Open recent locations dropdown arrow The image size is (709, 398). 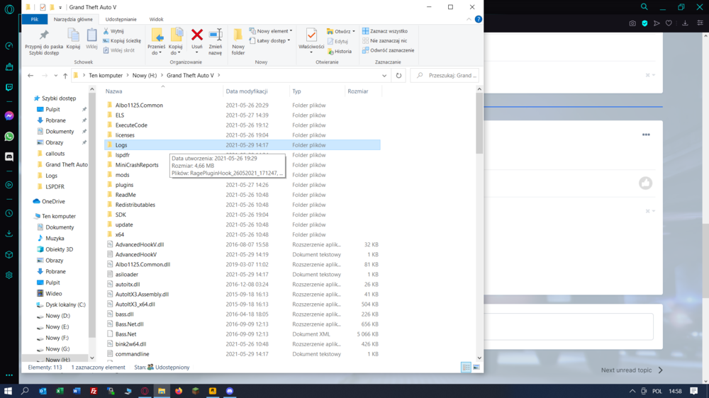(x=55, y=76)
